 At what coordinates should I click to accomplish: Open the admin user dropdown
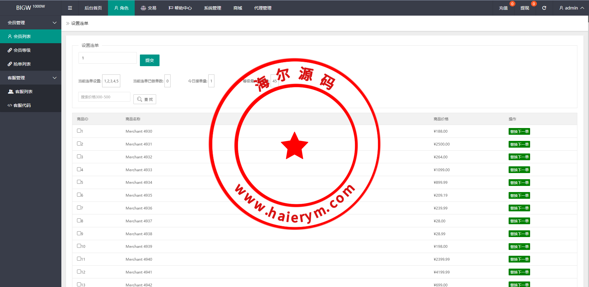tap(571, 8)
